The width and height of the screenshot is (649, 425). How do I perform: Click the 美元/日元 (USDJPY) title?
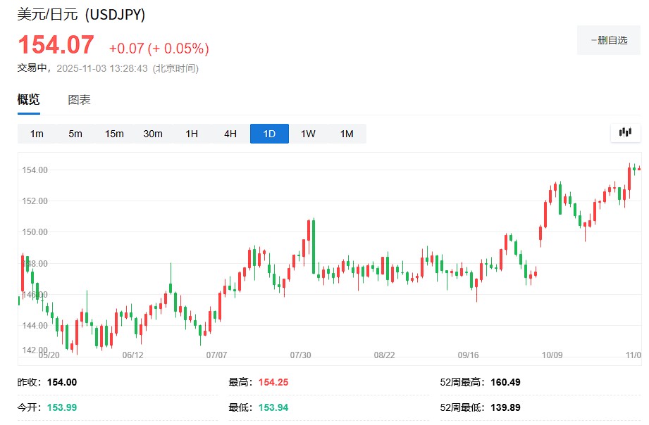tap(81, 15)
